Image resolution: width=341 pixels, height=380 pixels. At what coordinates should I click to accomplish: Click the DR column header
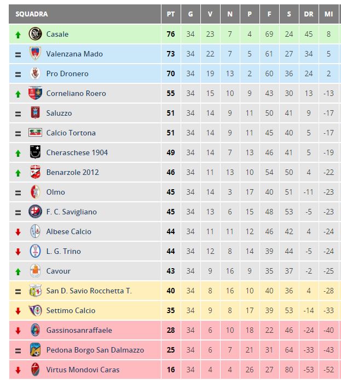click(309, 14)
